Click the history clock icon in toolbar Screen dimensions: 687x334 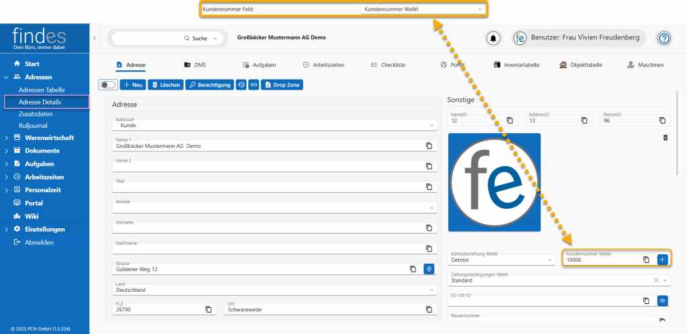point(242,85)
